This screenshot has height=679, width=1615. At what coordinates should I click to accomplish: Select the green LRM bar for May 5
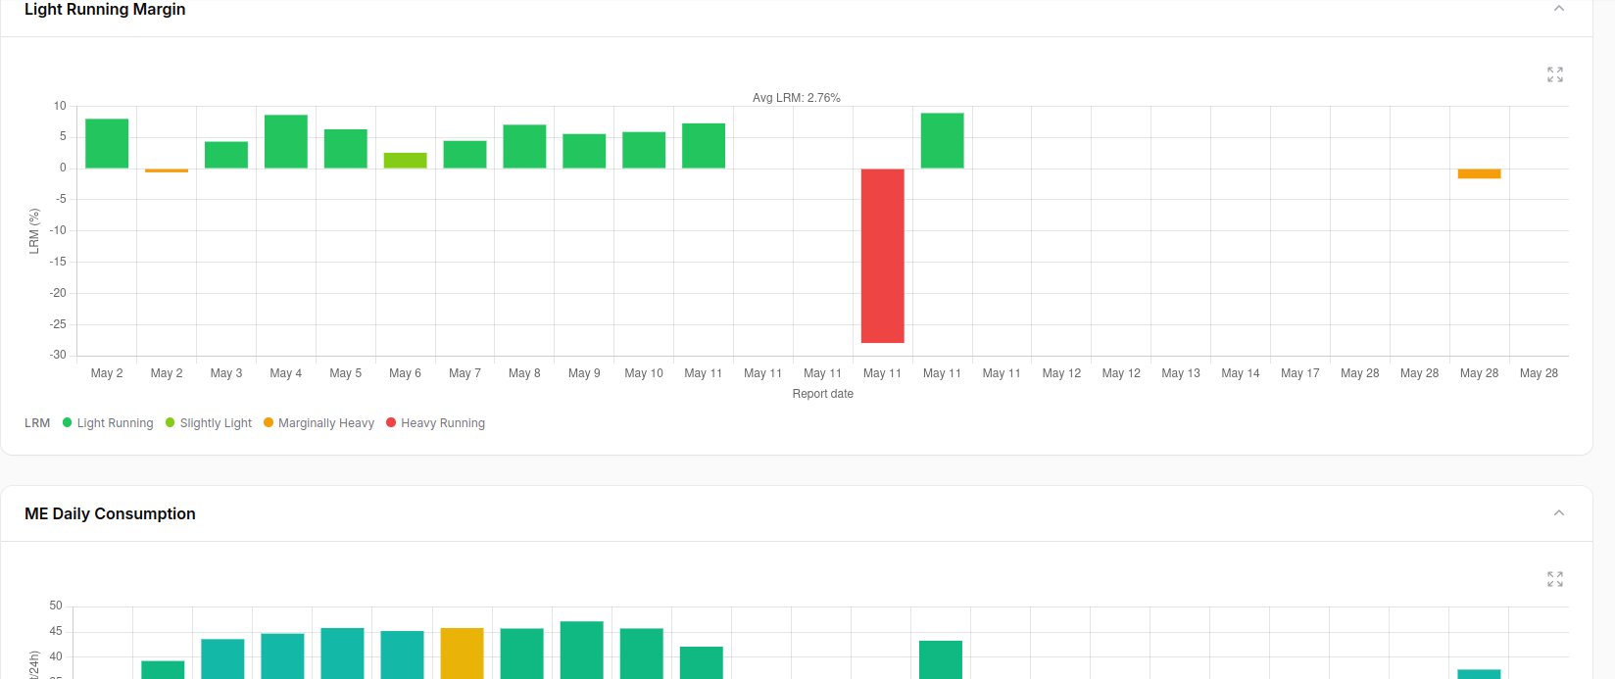point(346,149)
